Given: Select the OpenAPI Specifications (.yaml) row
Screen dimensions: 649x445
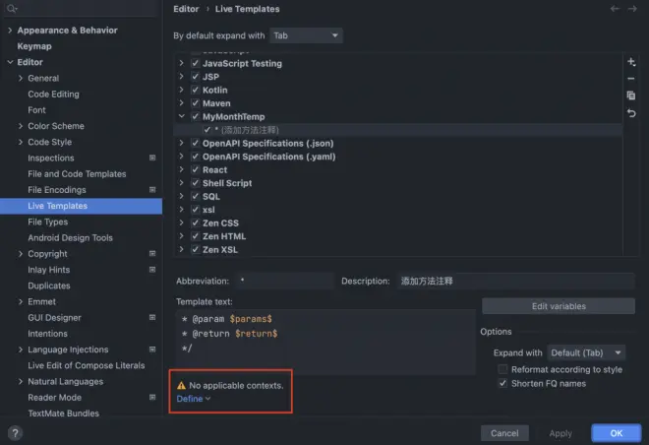Looking at the screenshot, I should tap(398, 157).
